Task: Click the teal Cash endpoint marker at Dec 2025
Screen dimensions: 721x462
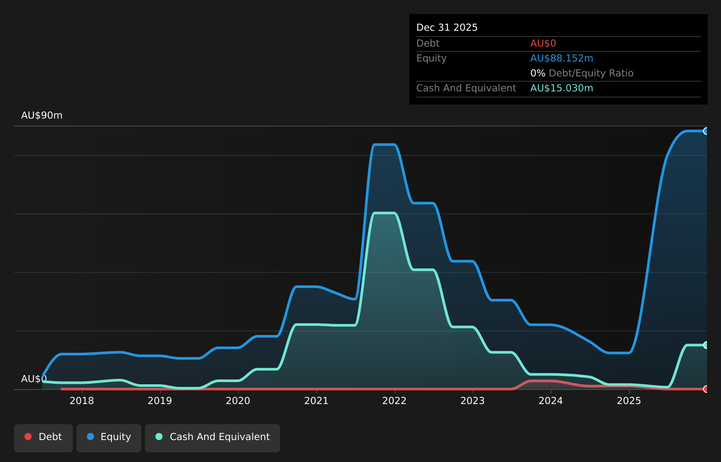Action: 706,345
